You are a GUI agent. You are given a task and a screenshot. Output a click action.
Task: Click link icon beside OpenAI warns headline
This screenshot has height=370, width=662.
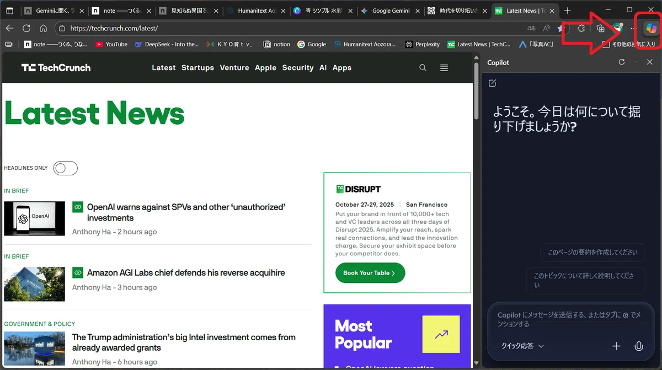77,207
